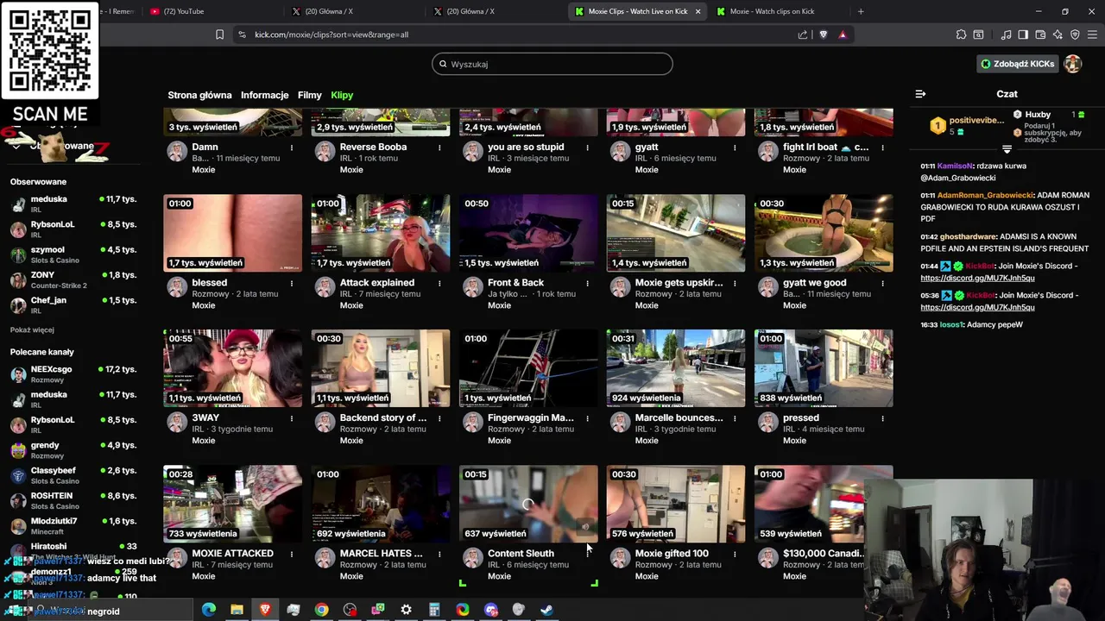Open the Moxie gifted 100 clip title
The image size is (1105, 621).
(x=672, y=553)
